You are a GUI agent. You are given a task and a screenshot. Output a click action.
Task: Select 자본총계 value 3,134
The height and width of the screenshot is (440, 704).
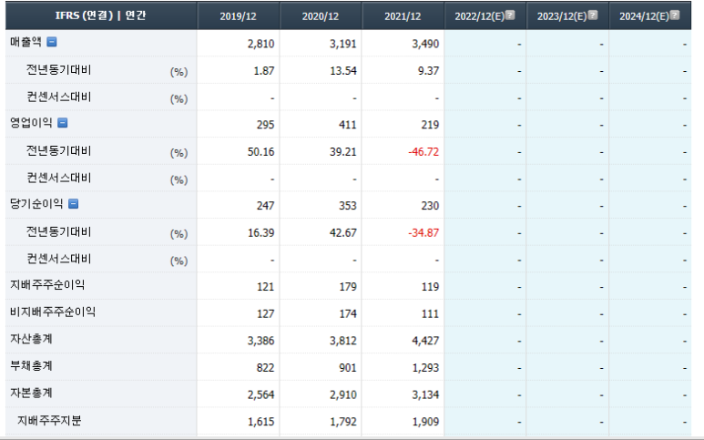[x=425, y=394]
